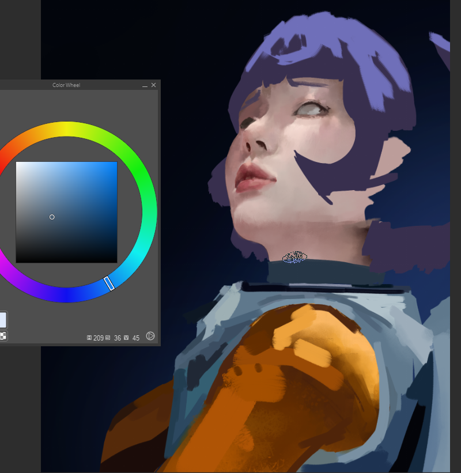Image resolution: width=461 pixels, height=473 pixels.
Task: Minimize the Color Wheel panel
Action: [x=145, y=85]
